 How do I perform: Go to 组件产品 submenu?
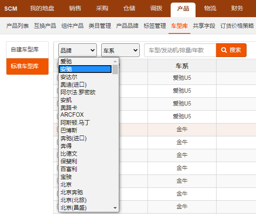tap(72, 26)
